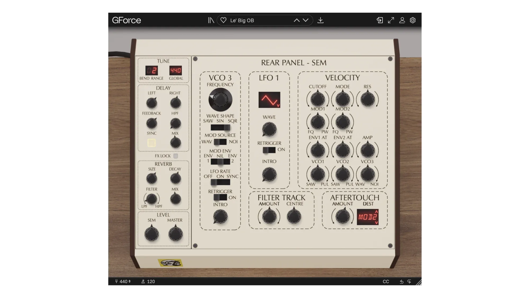The height and width of the screenshot is (298, 530).
Task: Save preset with download arrow icon
Action: [x=320, y=20]
